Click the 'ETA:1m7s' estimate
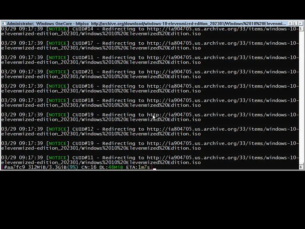 pos(138,167)
